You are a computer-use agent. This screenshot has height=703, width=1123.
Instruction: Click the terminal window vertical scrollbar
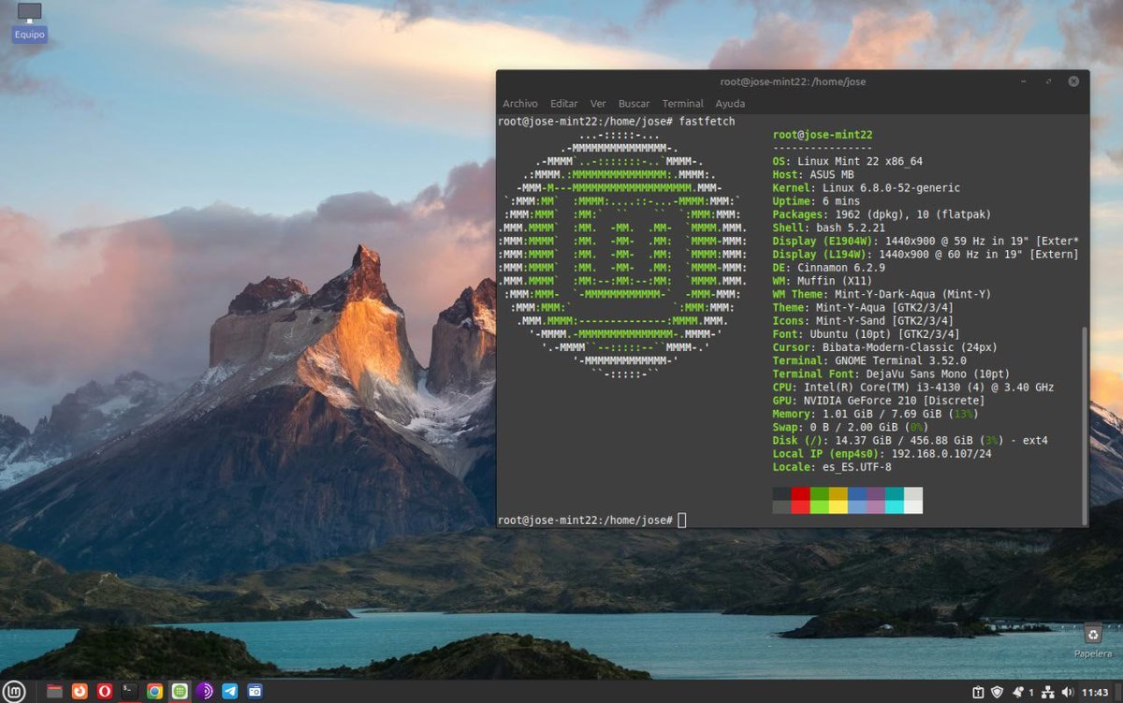pos(1086,426)
